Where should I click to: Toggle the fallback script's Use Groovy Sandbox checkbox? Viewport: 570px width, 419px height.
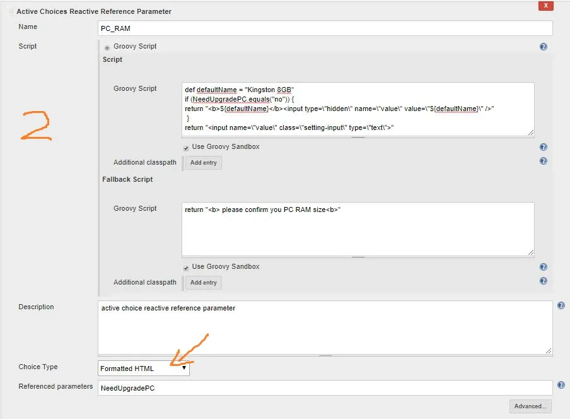(x=186, y=268)
